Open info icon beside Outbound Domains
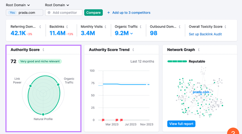The image size is (242, 134). [180, 27]
